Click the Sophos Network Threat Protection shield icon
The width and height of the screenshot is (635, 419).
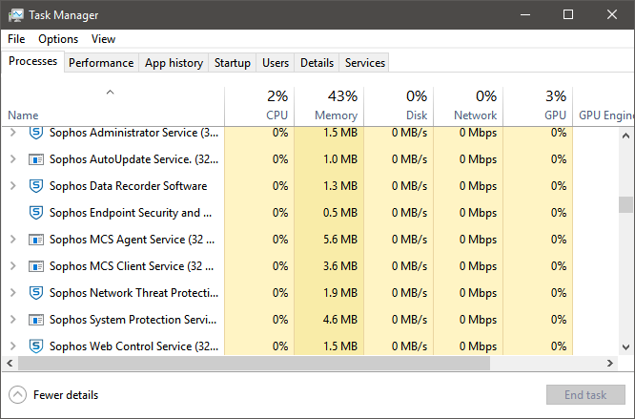tap(36, 293)
